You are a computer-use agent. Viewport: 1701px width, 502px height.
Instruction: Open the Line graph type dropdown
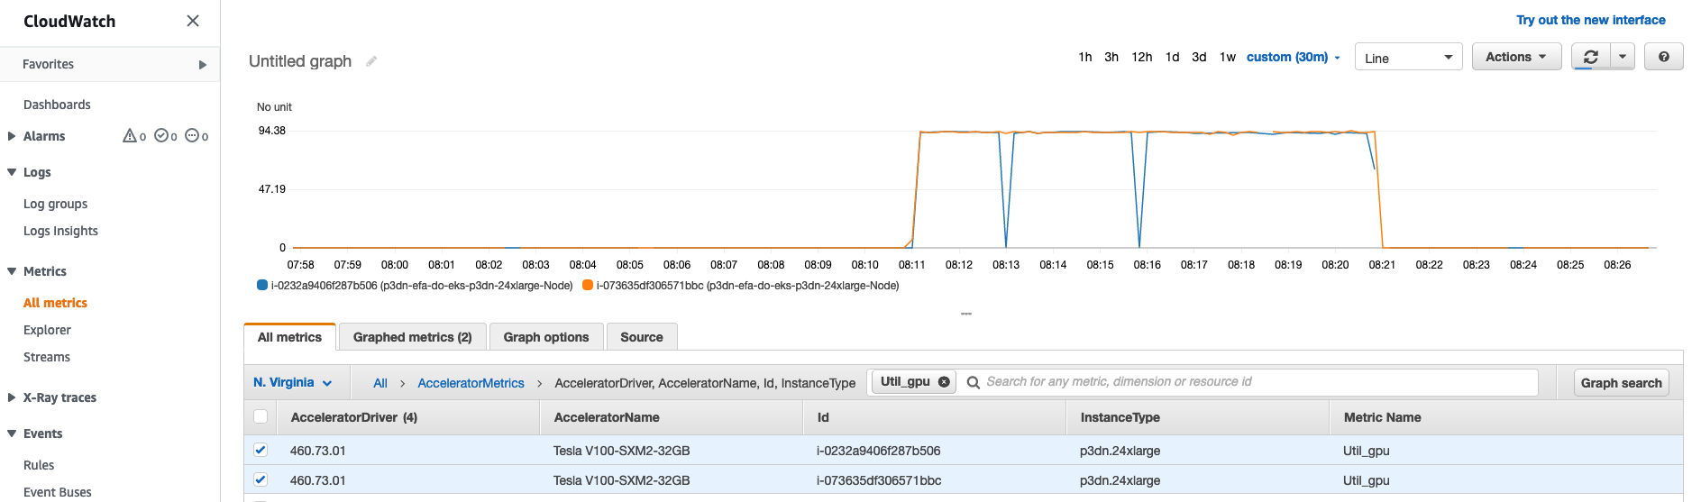1408,57
